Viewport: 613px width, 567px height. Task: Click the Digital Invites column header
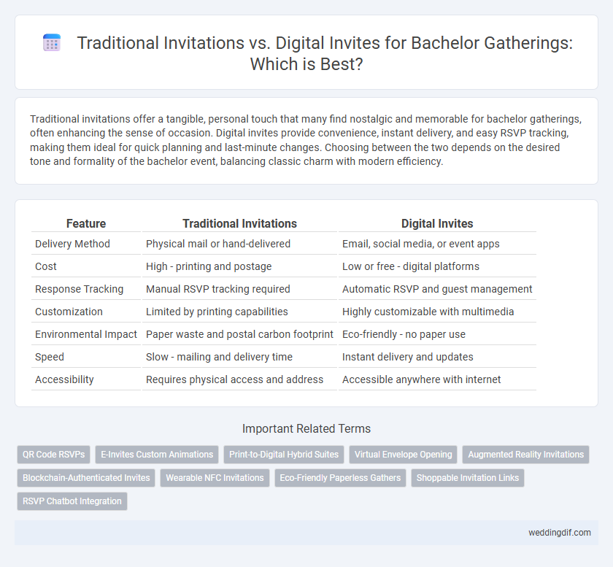click(x=437, y=224)
